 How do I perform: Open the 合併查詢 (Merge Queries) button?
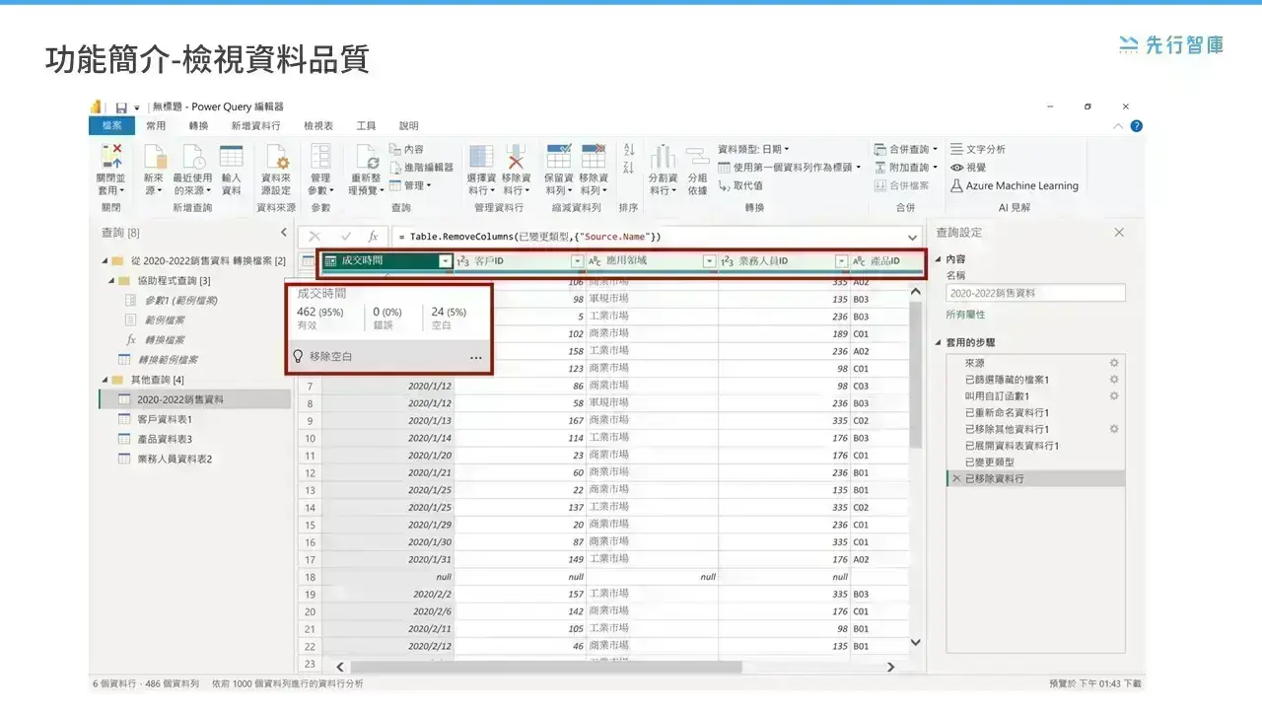[906, 149]
